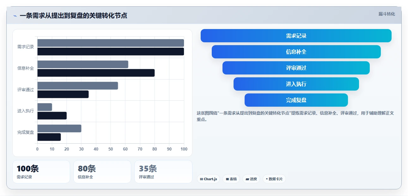The width and height of the screenshot is (408, 196).
Task: Click the 进入执行 y-axis label
Action: pyautogui.click(x=26, y=111)
